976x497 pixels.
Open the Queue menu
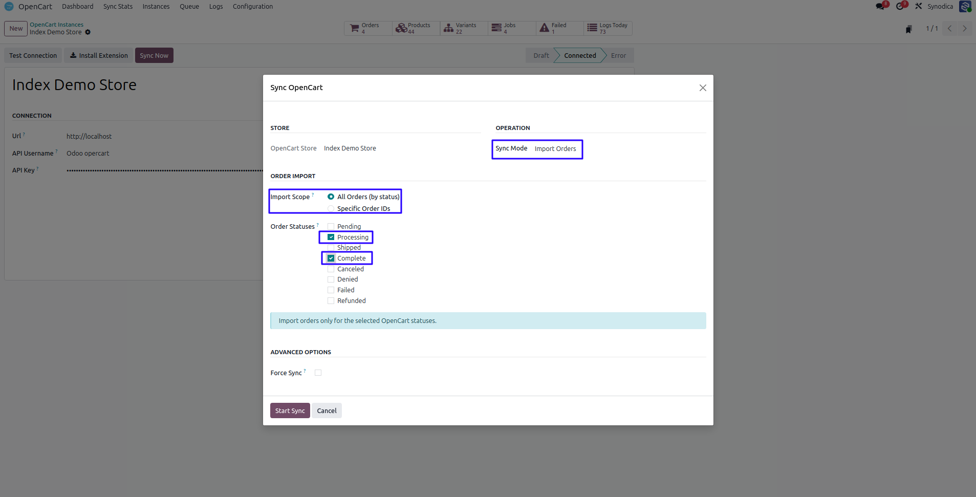[189, 7]
